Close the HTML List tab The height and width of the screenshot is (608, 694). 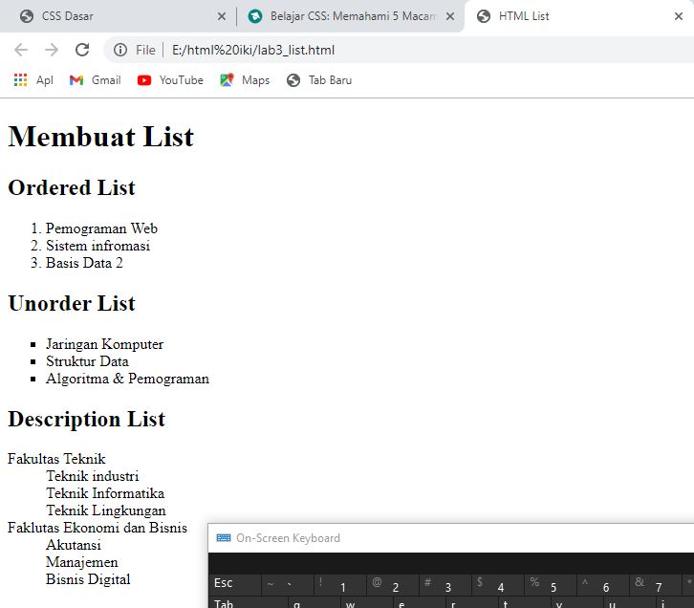[678, 16]
